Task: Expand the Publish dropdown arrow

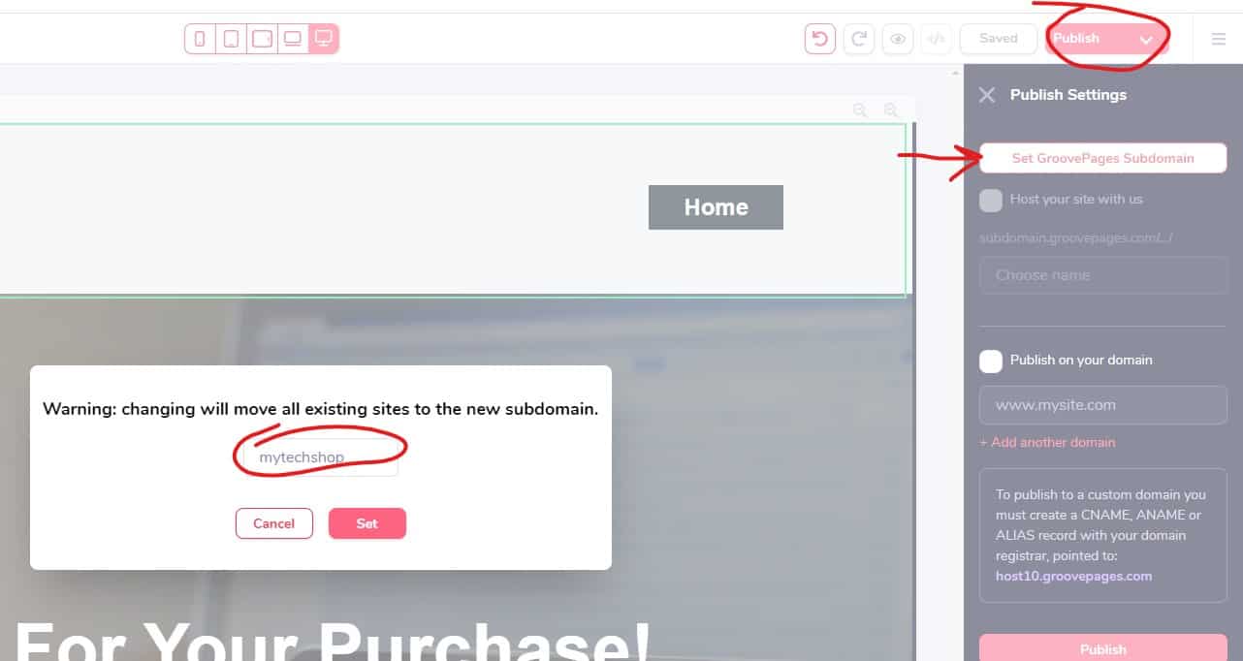Action: 1146,40
